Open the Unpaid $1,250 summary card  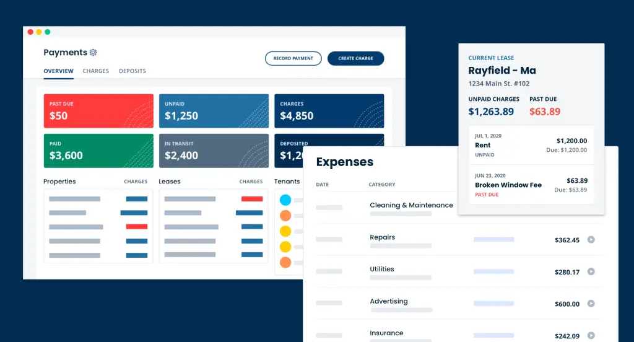point(214,111)
